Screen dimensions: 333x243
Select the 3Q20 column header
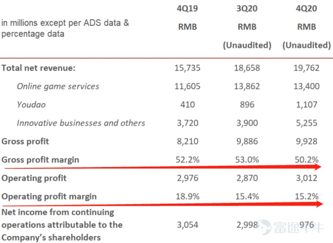tap(247, 9)
